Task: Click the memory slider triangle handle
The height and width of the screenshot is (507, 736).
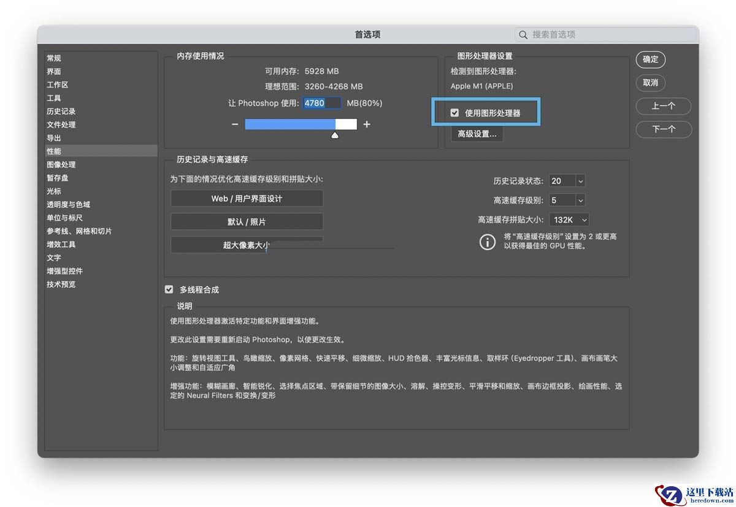Action: [x=335, y=135]
